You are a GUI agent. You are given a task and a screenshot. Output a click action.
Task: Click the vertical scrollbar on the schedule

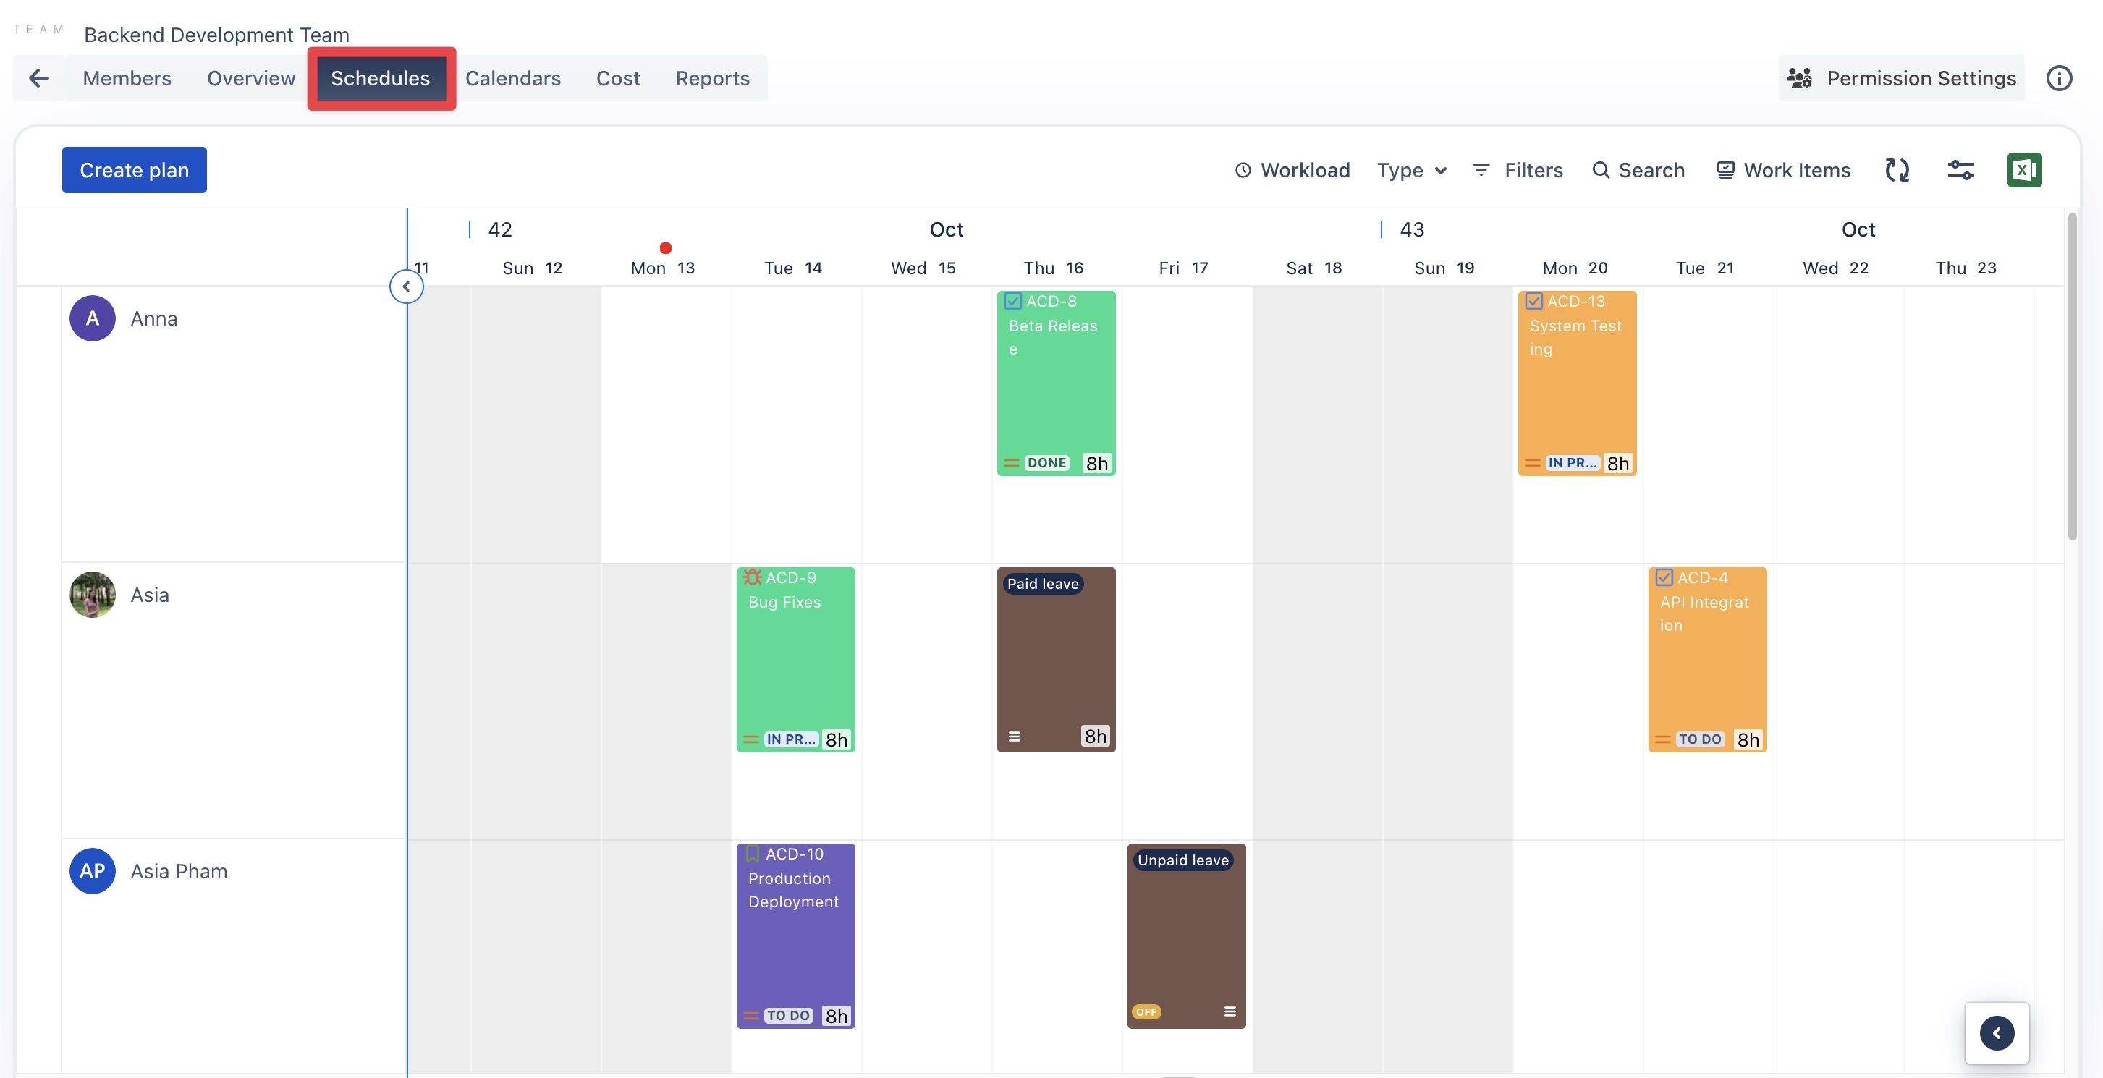coord(2071,375)
